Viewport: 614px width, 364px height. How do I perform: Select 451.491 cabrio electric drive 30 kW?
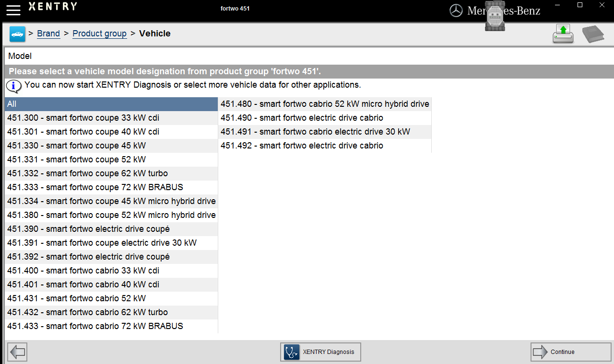pyautogui.click(x=325, y=132)
